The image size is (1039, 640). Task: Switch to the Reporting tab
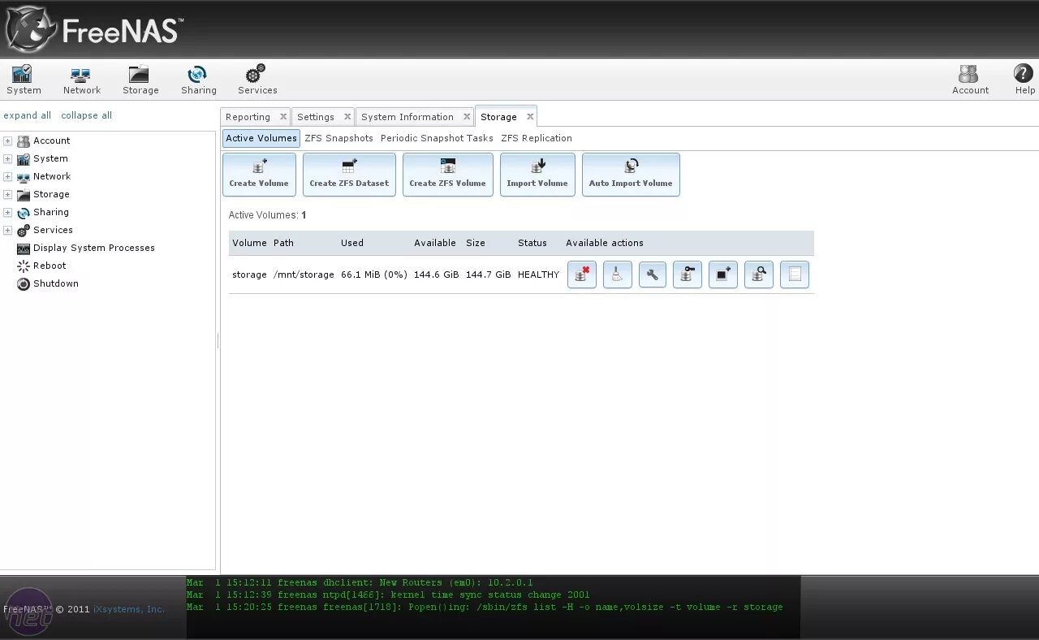pos(248,117)
